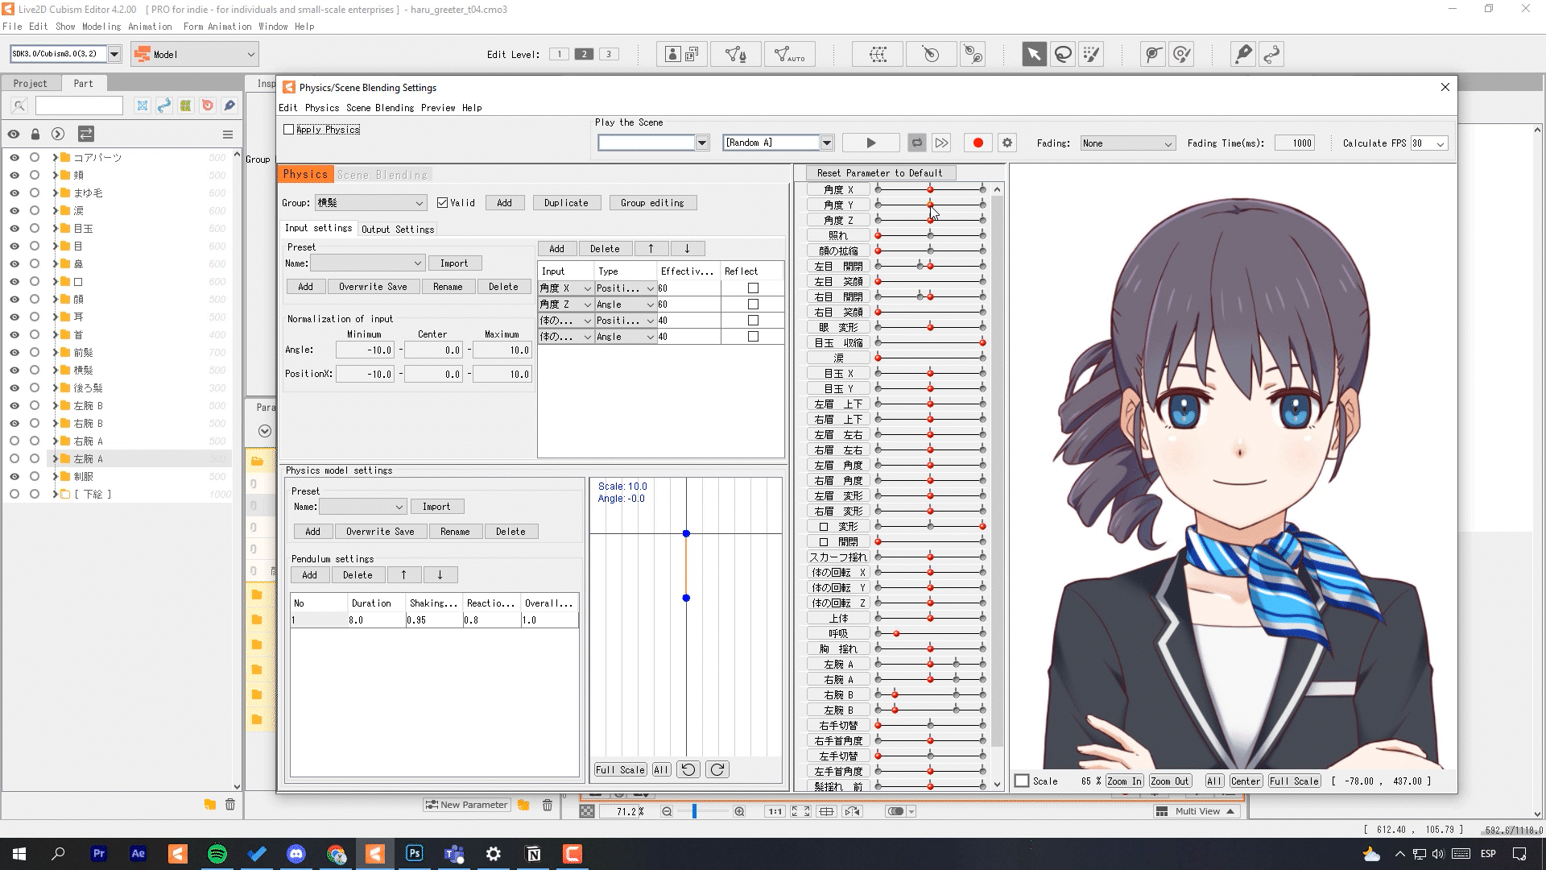
Task: Switch to Output Settings tab
Action: point(397,230)
